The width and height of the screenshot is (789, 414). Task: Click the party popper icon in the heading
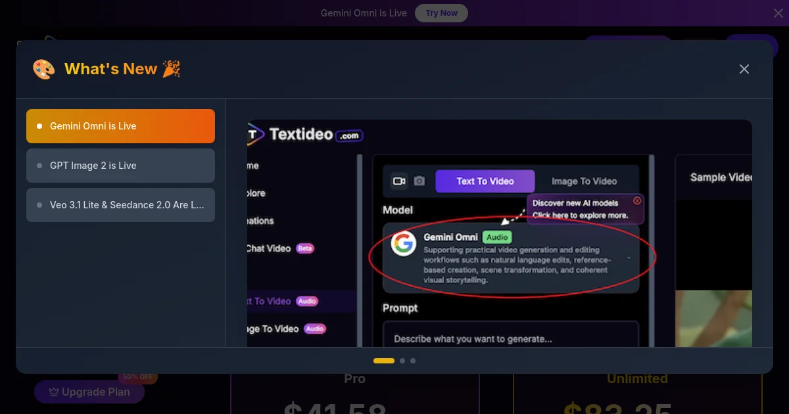coord(172,69)
